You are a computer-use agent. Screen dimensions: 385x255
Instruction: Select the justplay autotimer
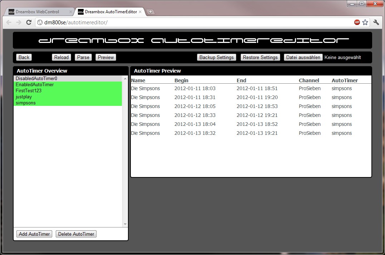coord(68,97)
